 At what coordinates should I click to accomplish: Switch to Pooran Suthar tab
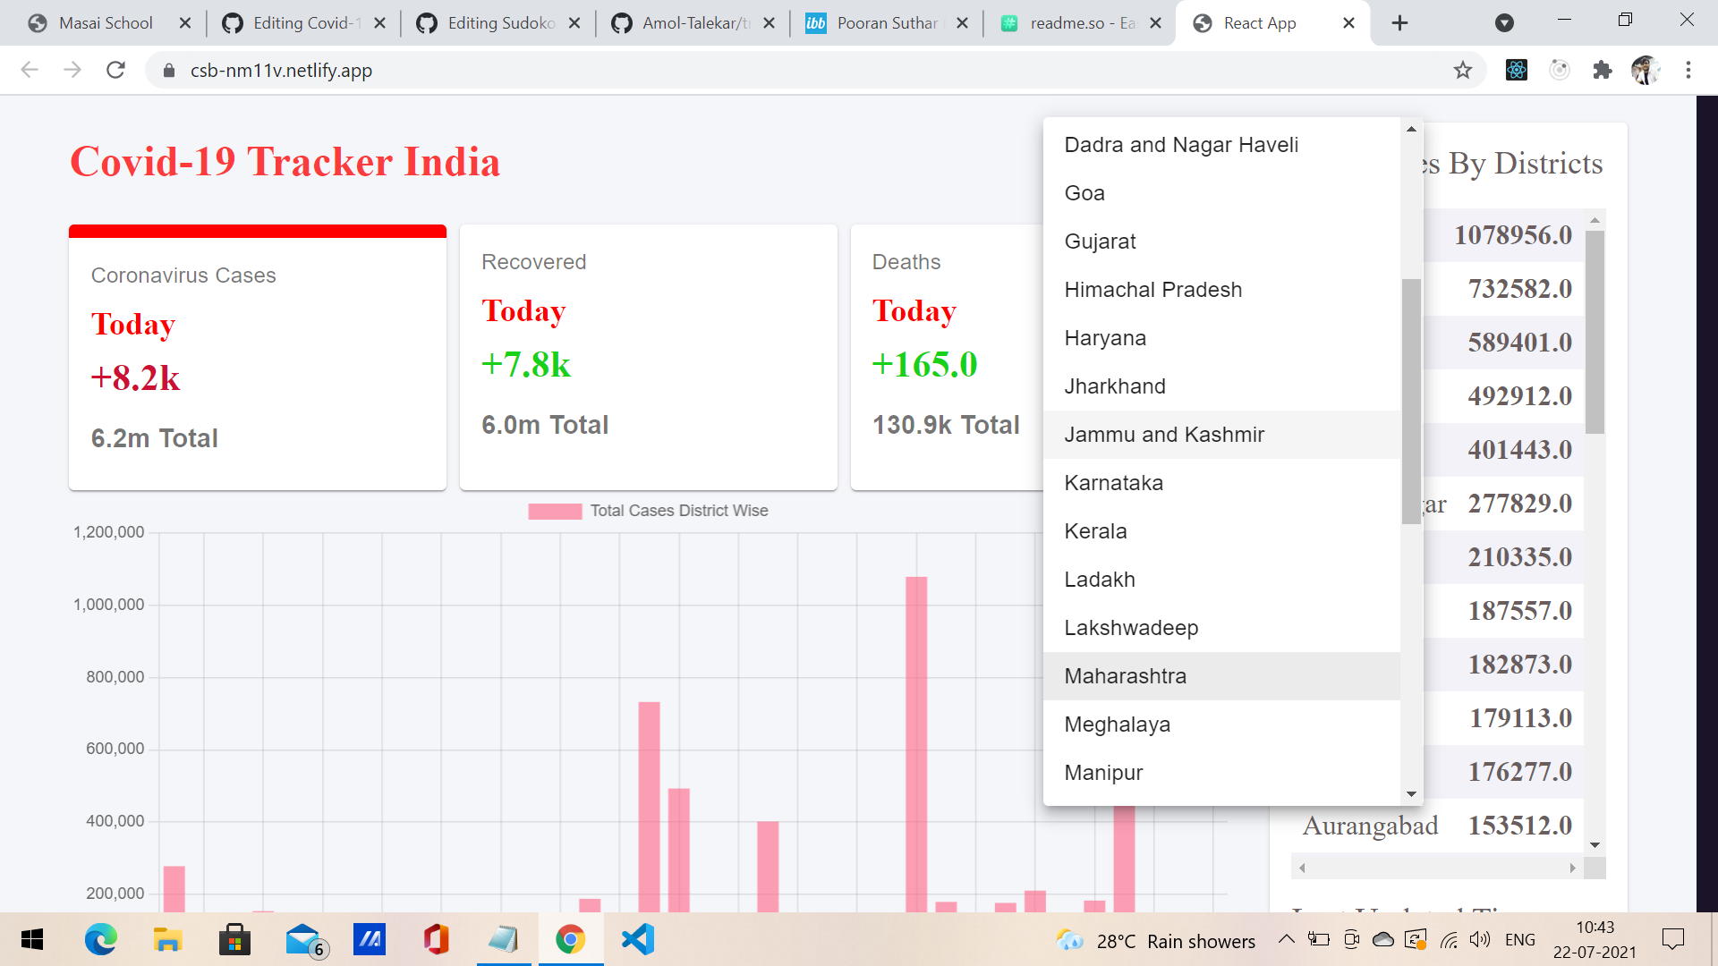887,23
